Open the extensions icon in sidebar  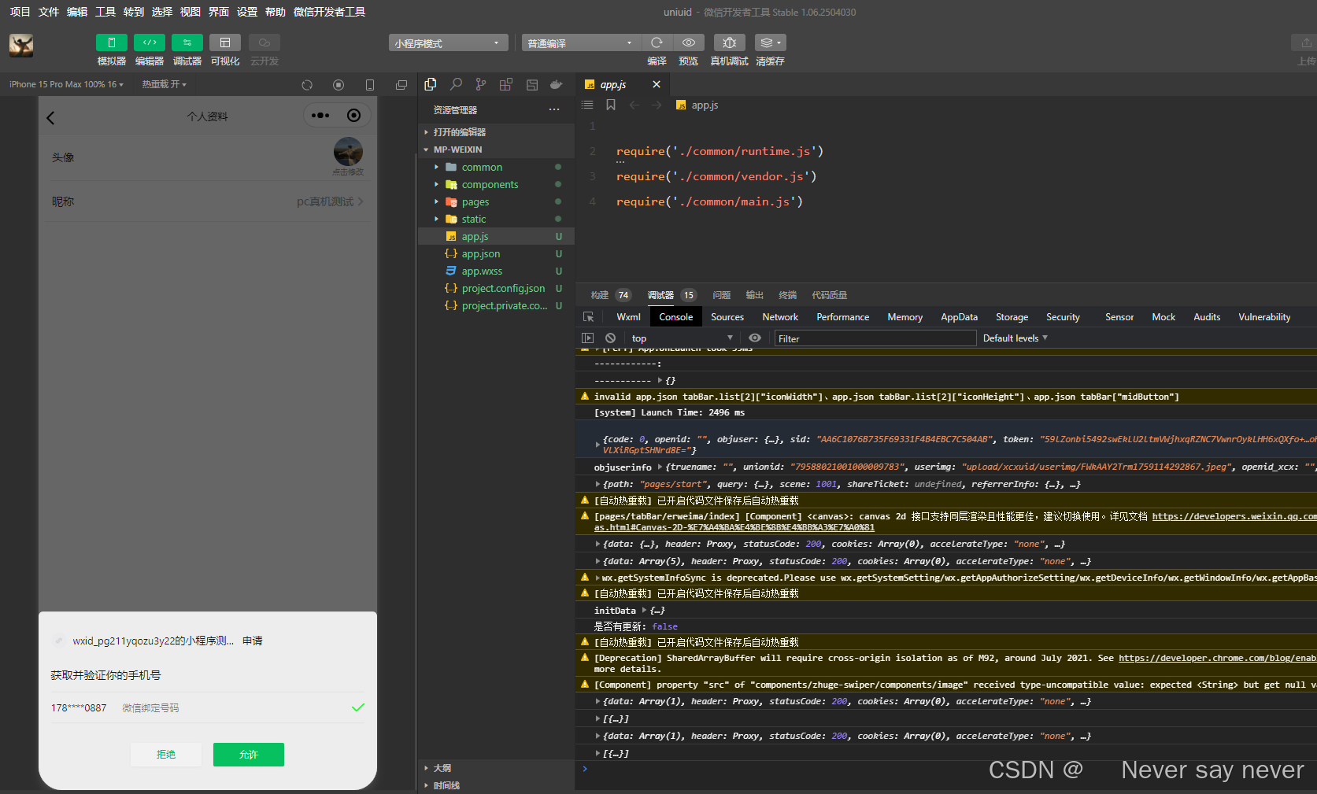tap(506, 84)
